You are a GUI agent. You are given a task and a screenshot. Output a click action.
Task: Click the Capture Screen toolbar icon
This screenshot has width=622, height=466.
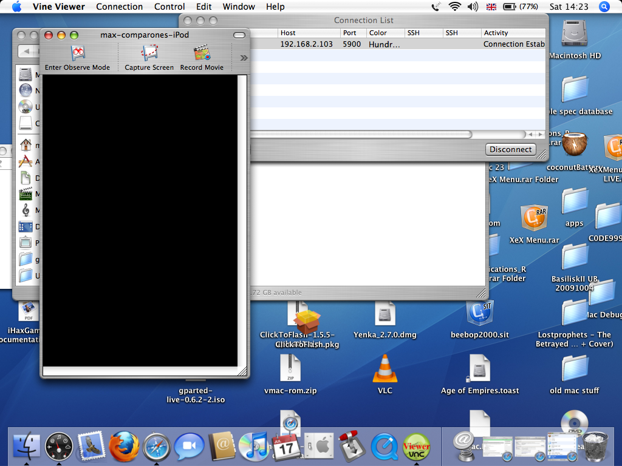coord(149,53)
